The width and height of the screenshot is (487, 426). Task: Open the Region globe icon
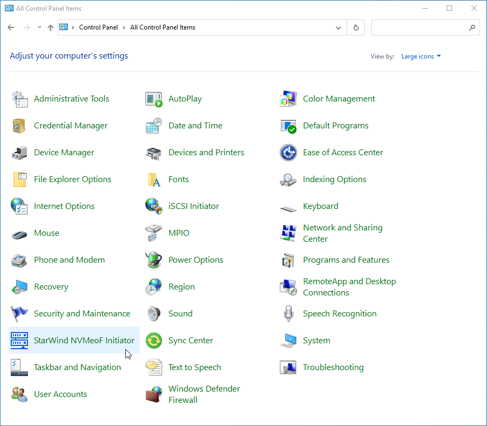[x=154, y=287]
